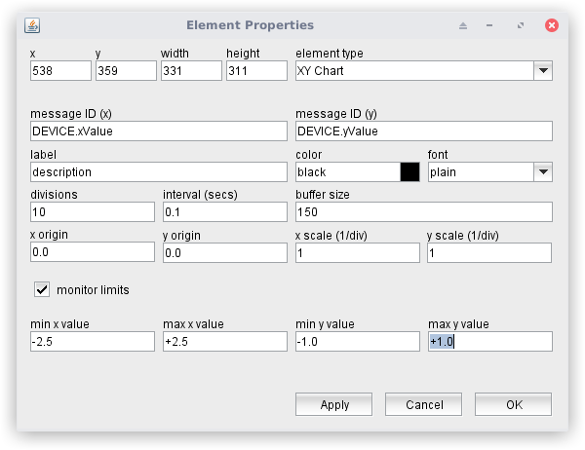
Task: Minimize the Element Properties dialog
Action: (489, 24)
